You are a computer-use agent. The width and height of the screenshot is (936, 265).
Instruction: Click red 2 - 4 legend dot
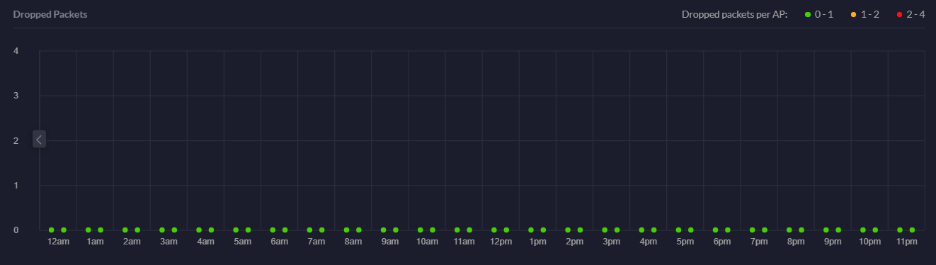pos(900,15)
